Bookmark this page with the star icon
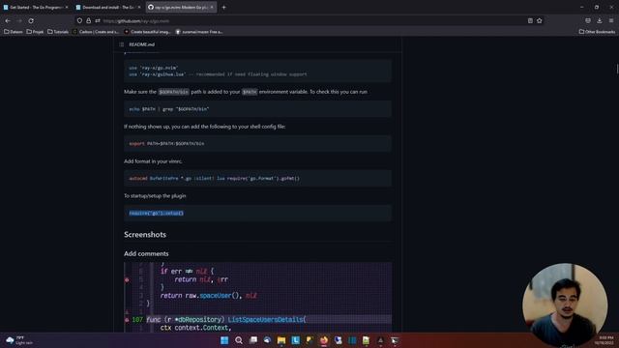 540,21
